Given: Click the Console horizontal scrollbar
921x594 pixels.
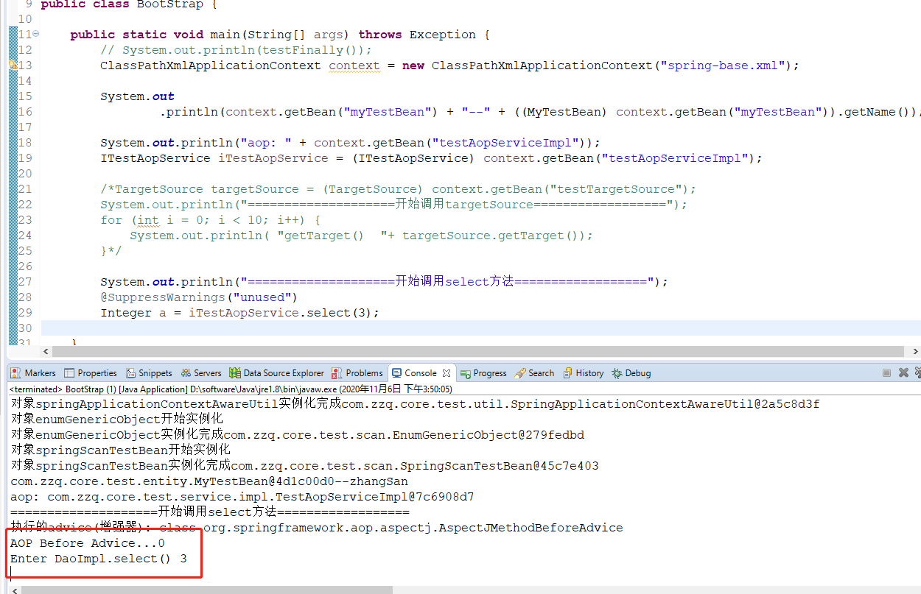Looking at the screenshot, I should tap(207, 590).
